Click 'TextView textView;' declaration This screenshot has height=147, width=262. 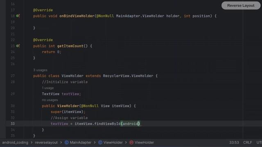click(x=61, y=94)
